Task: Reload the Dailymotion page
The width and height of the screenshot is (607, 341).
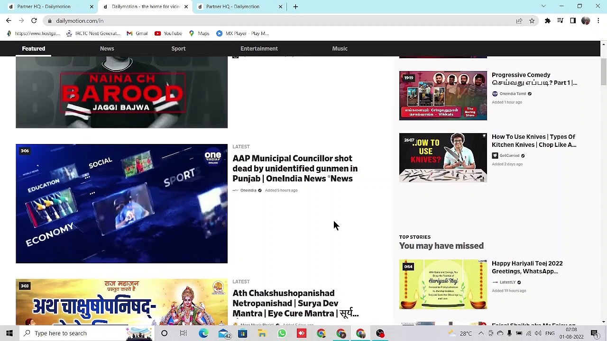Action: [34, 21]
